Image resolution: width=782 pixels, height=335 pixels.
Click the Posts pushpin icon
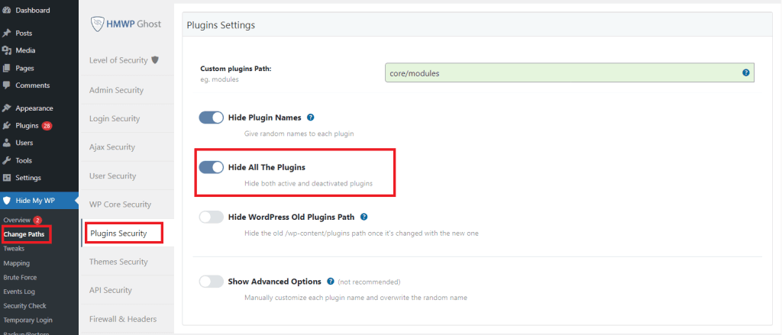(6, 34)
